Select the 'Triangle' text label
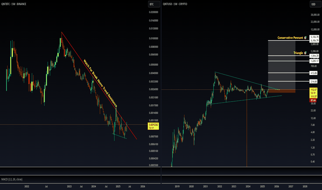Screen dimensions: 322x190 [x=298, y=53]
